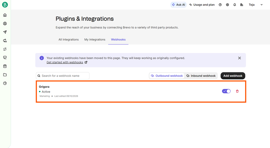Open notifications bell icon
This screenshot has width=270, height=148.
coord(235,5)
